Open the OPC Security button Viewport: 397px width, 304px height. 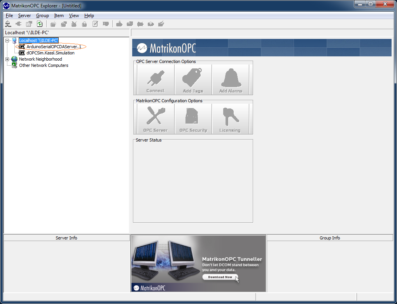193,119
